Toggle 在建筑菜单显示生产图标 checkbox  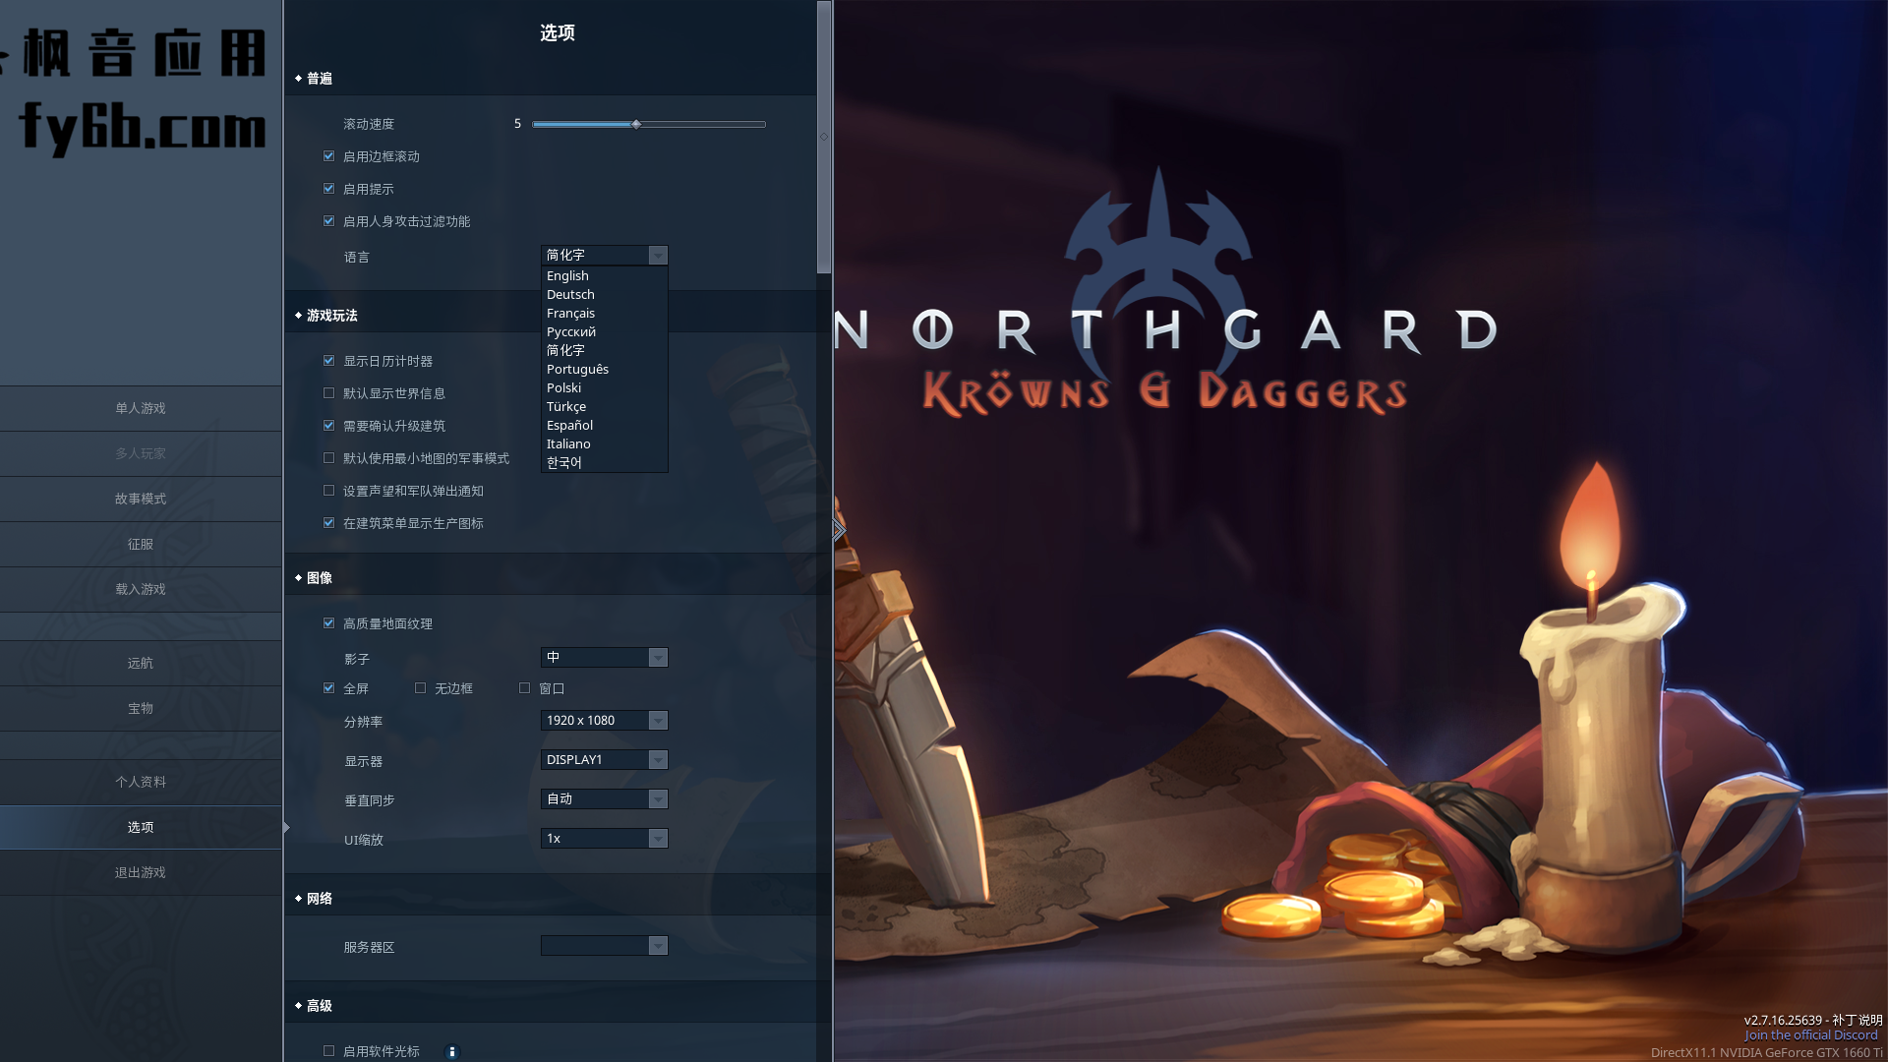click(329, 523)
